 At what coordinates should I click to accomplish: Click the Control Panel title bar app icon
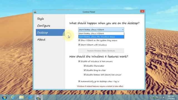click(x=35, y=12)
